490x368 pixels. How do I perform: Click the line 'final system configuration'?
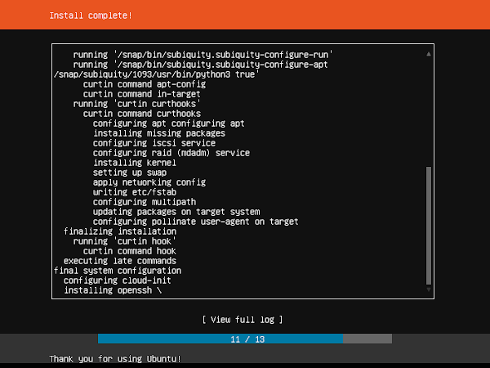click(118, 271)
